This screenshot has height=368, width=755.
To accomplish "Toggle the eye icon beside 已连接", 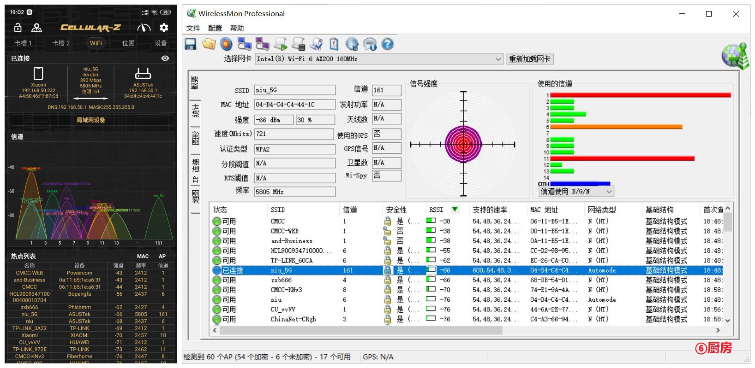I will pos(165,58).
